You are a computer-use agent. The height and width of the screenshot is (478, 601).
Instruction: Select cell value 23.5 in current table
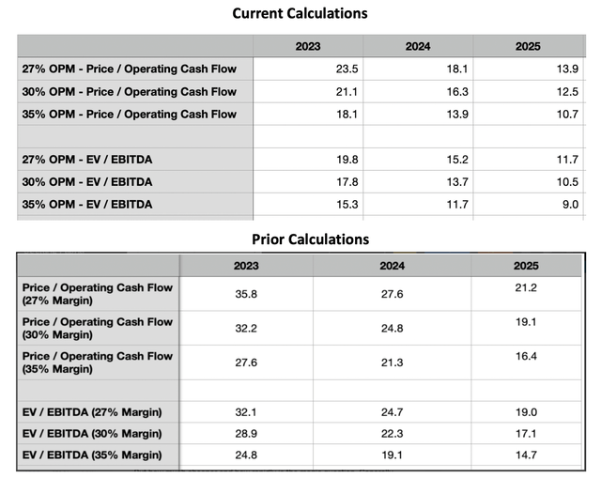pyautogui.click(x=347, y=69)
